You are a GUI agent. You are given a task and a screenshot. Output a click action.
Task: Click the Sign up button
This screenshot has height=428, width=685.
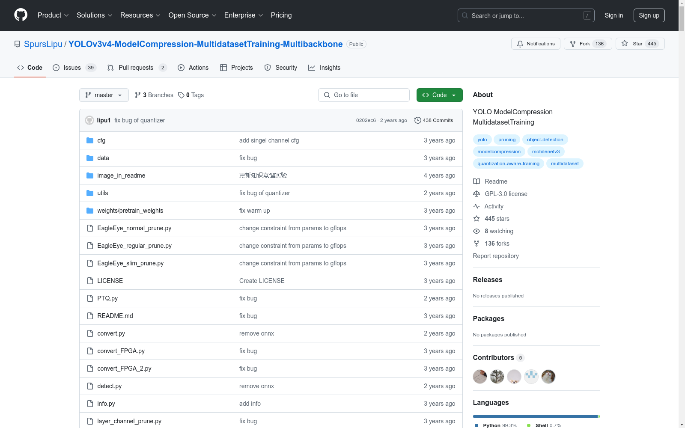click(649, 15)
